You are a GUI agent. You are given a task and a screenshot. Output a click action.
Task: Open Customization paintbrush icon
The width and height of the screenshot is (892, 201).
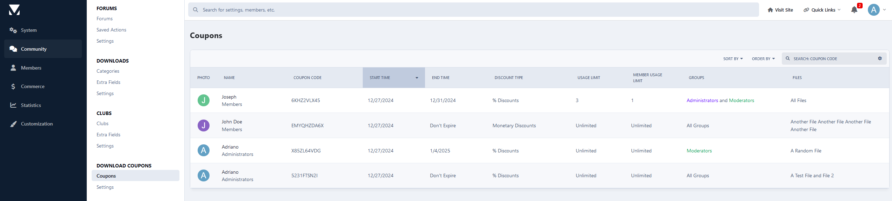click(13, 124)
